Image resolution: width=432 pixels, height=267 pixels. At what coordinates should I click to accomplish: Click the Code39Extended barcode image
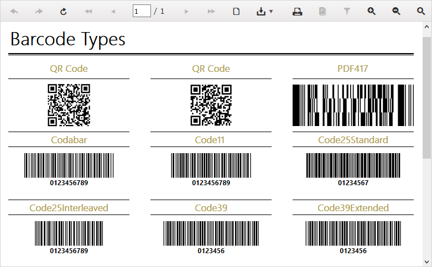coord(353,233)
